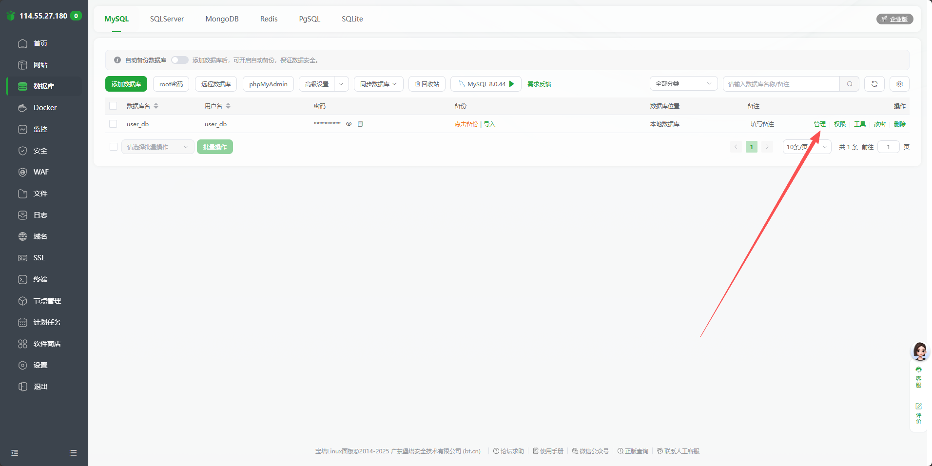This screenshot has width=932, height=466.
Task: Open the 10条/页 page size dropdown
Action: pyautogui.click(x=806, y=147)
